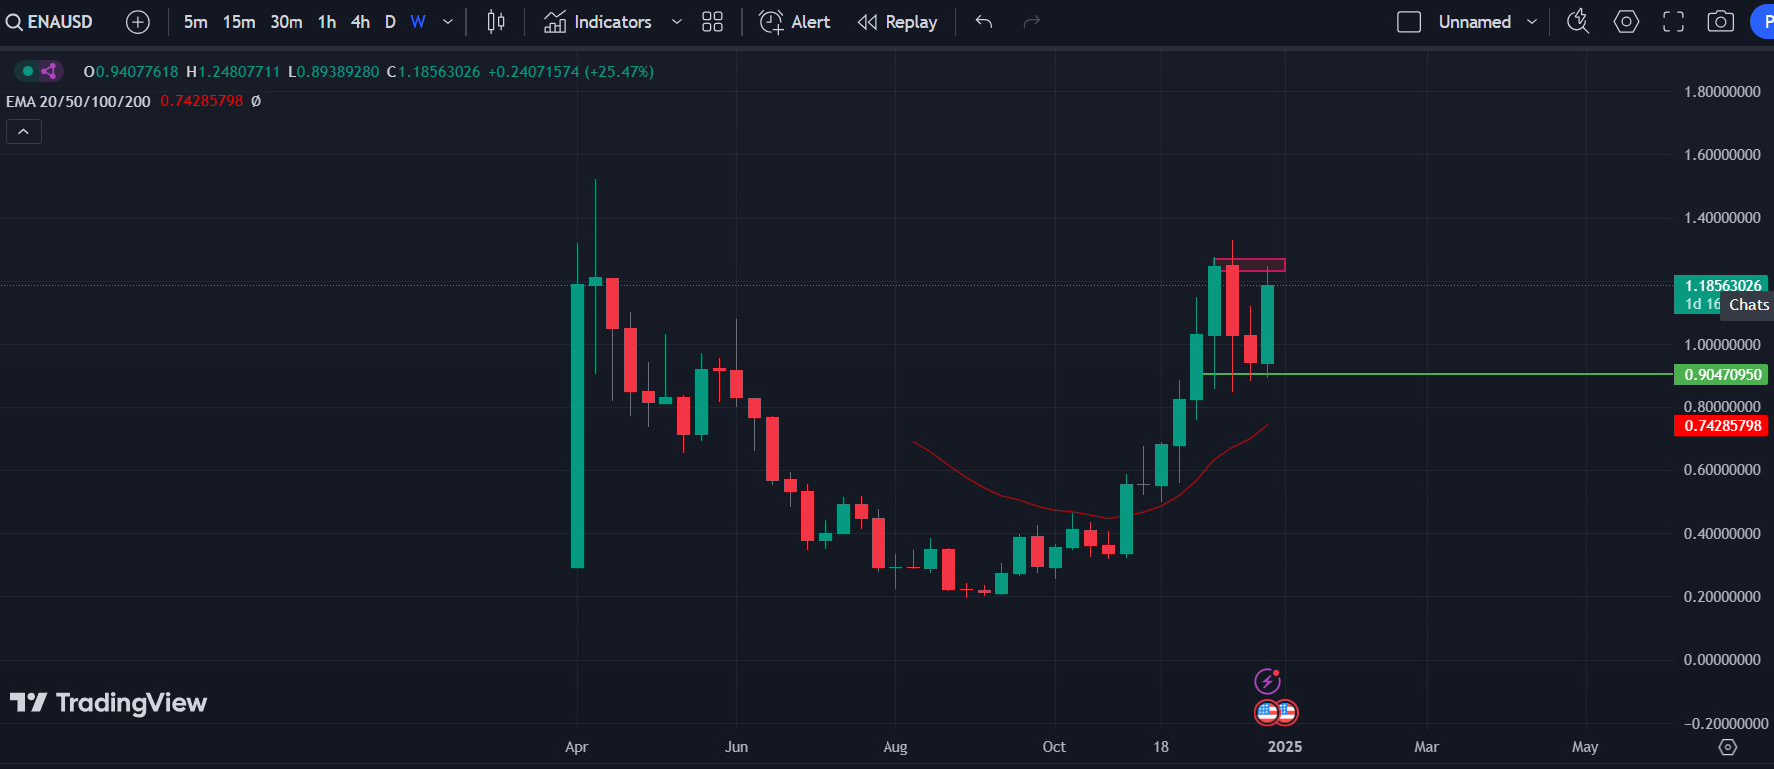Switch to the 30m timeframe
Screen dimensions: 1774x769
pyautogui.click(x=287, y=22)
